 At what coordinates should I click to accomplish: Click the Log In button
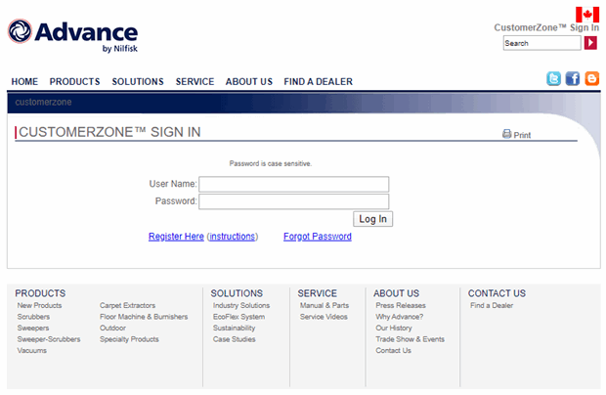pyautogui.click(x=372, y=219)
